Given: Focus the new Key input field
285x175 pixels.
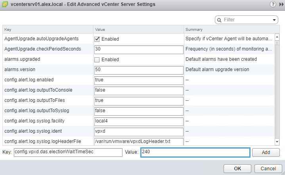Looking at the screenshot, I should (68, 152).
